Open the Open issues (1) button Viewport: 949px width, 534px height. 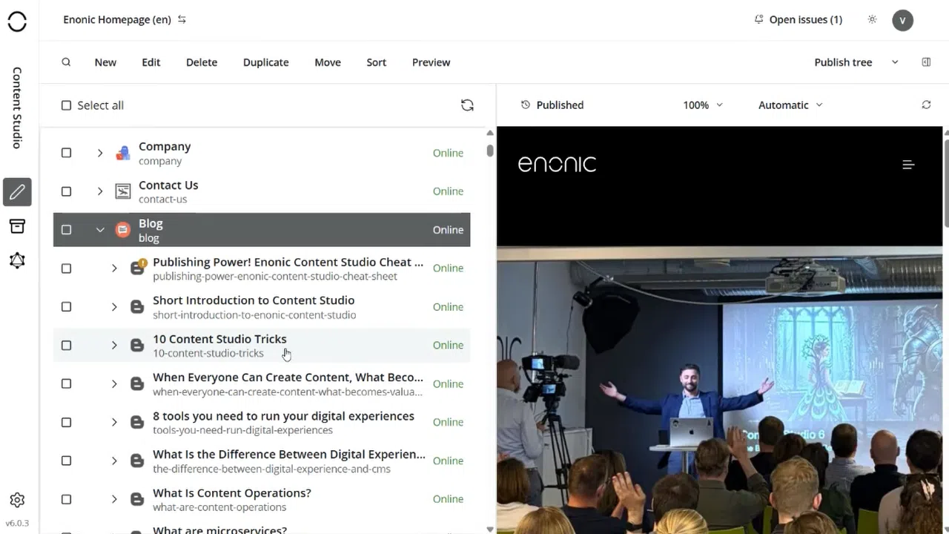click(x=798, y=20)
